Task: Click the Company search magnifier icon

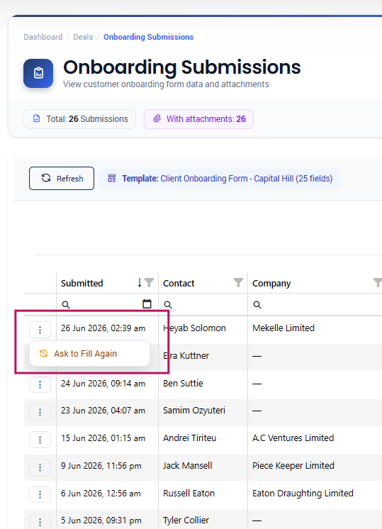Action: (257, 305)
